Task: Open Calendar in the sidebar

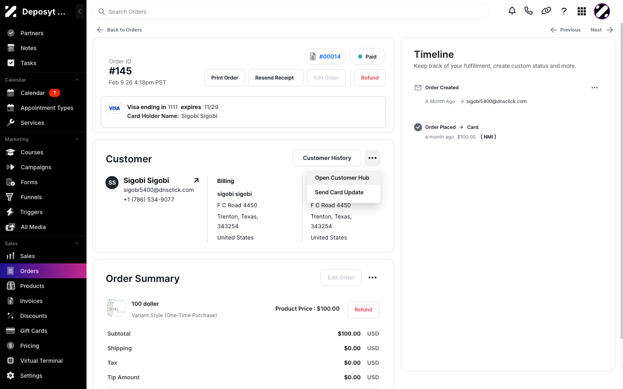Action: tap(43, 93)
